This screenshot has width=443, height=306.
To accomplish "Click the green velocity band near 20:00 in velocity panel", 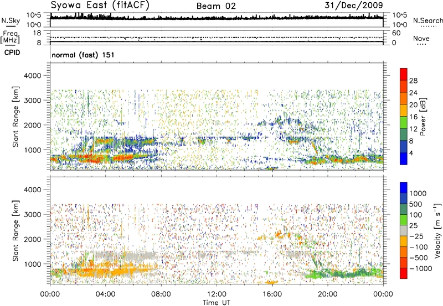I will tap(339, 273).
